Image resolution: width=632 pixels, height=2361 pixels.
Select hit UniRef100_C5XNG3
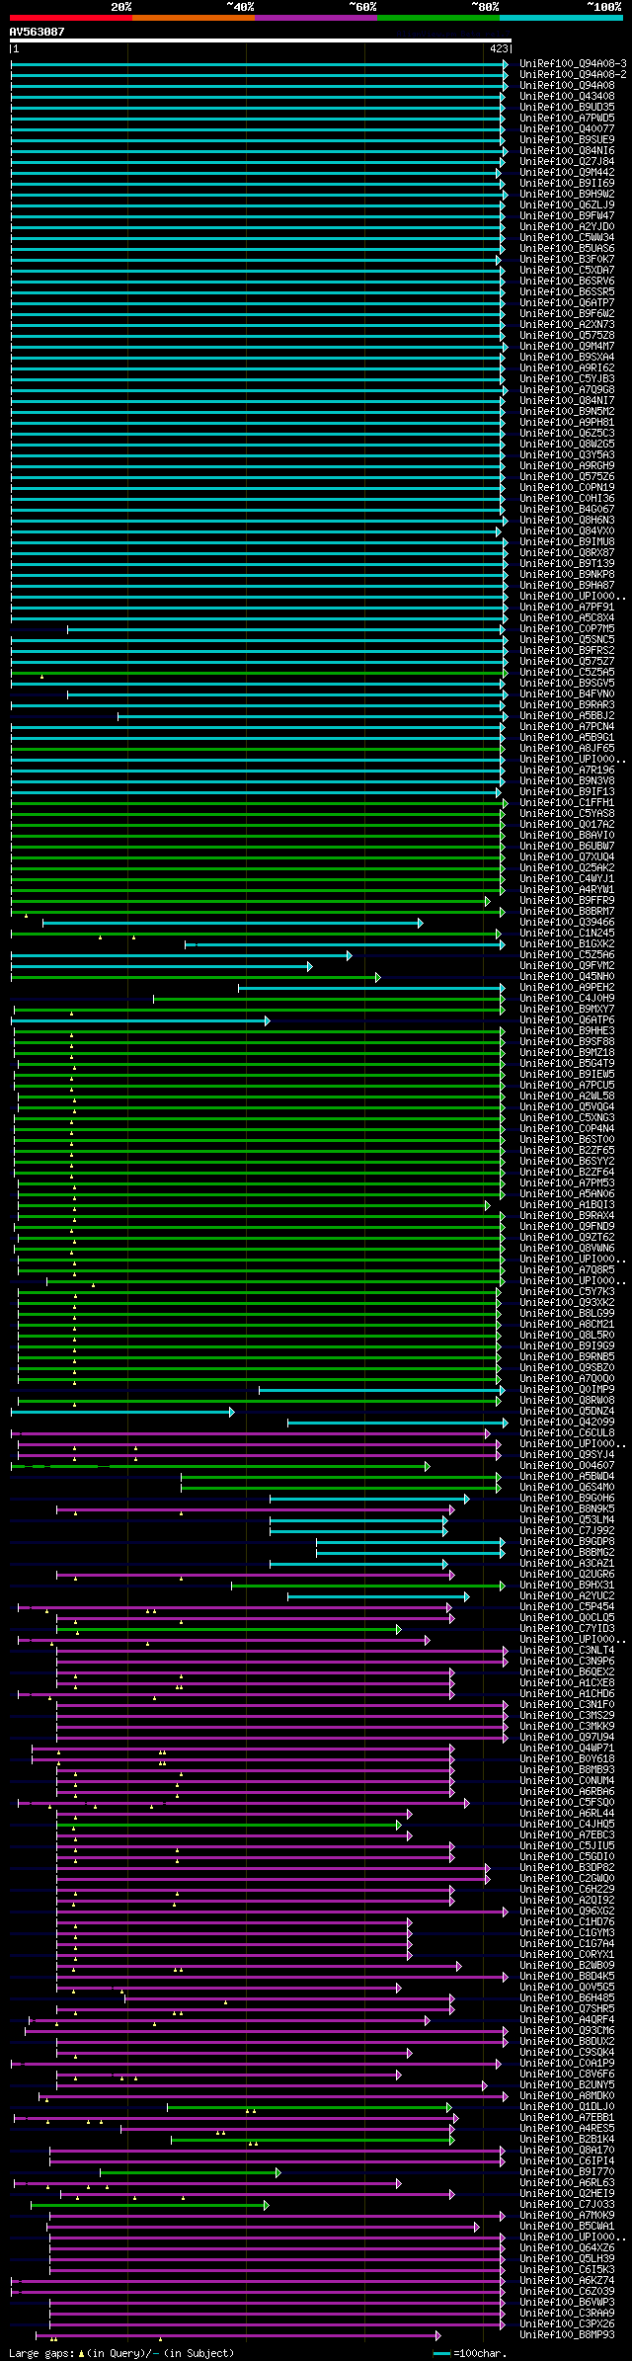(567, 1118)
